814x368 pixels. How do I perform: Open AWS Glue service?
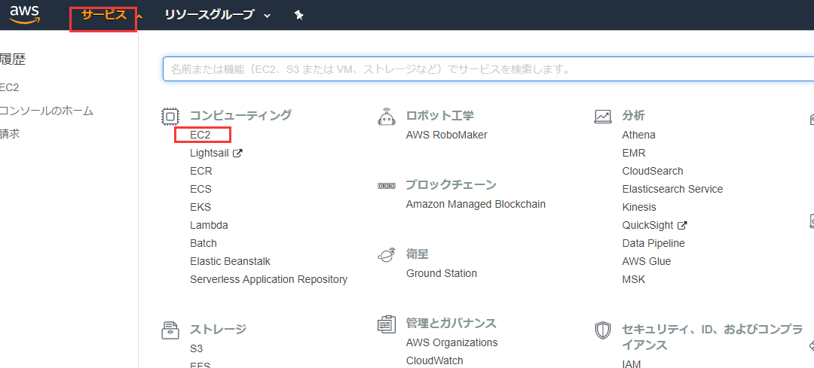(647, 261)
